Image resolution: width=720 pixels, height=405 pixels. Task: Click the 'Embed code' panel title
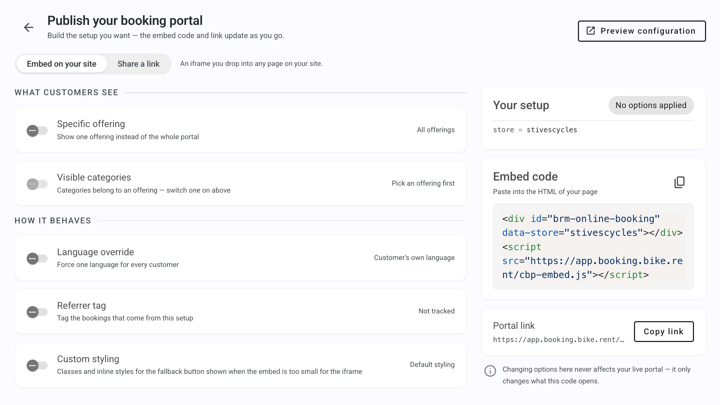525,177
